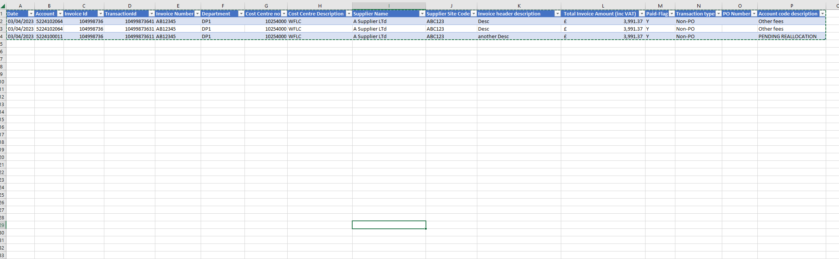Open the Supplier Site Code filter dropdown
Viewport: 839px width, 259px height.
click(474, 14)
